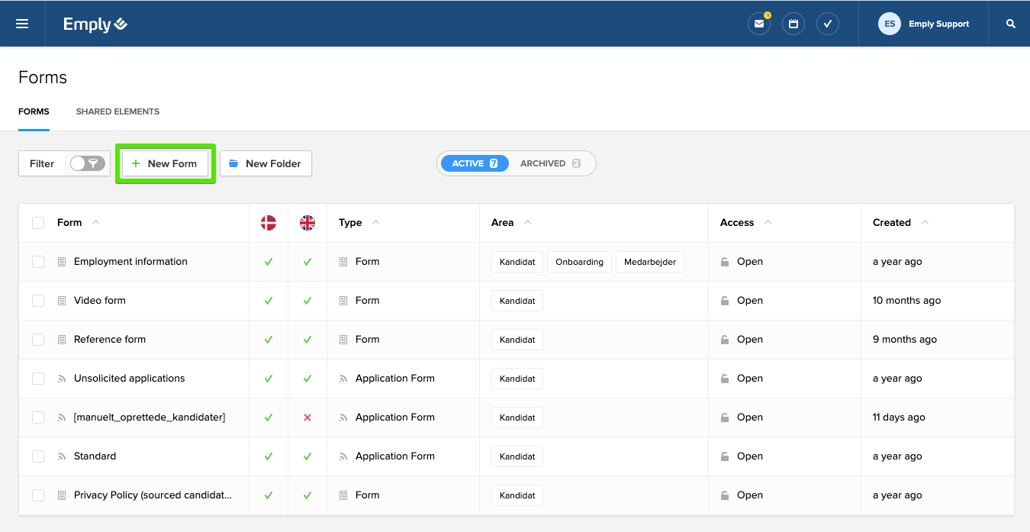Click the search magnifier icon
The image size is (1030, 532).
click(x=1011, y=24)
